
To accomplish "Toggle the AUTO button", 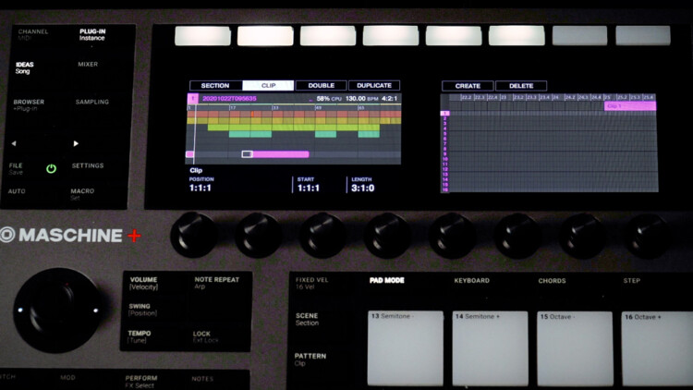I will (17, 191).
